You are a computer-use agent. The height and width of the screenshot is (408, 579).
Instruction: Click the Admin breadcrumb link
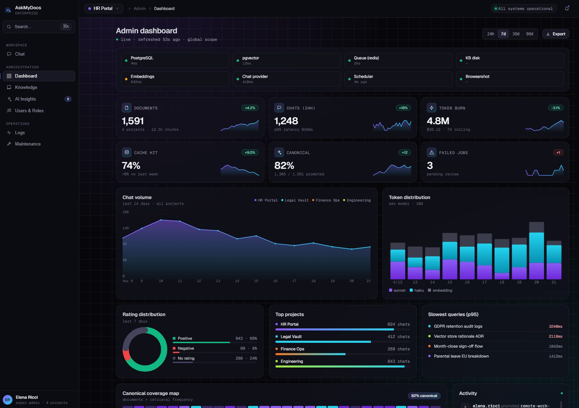pyautogui.click(x=140, y=9)
